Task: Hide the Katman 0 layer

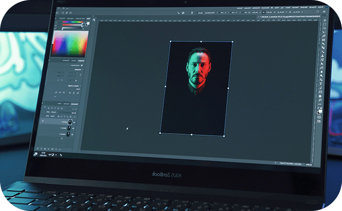Action: pos(72,135)
